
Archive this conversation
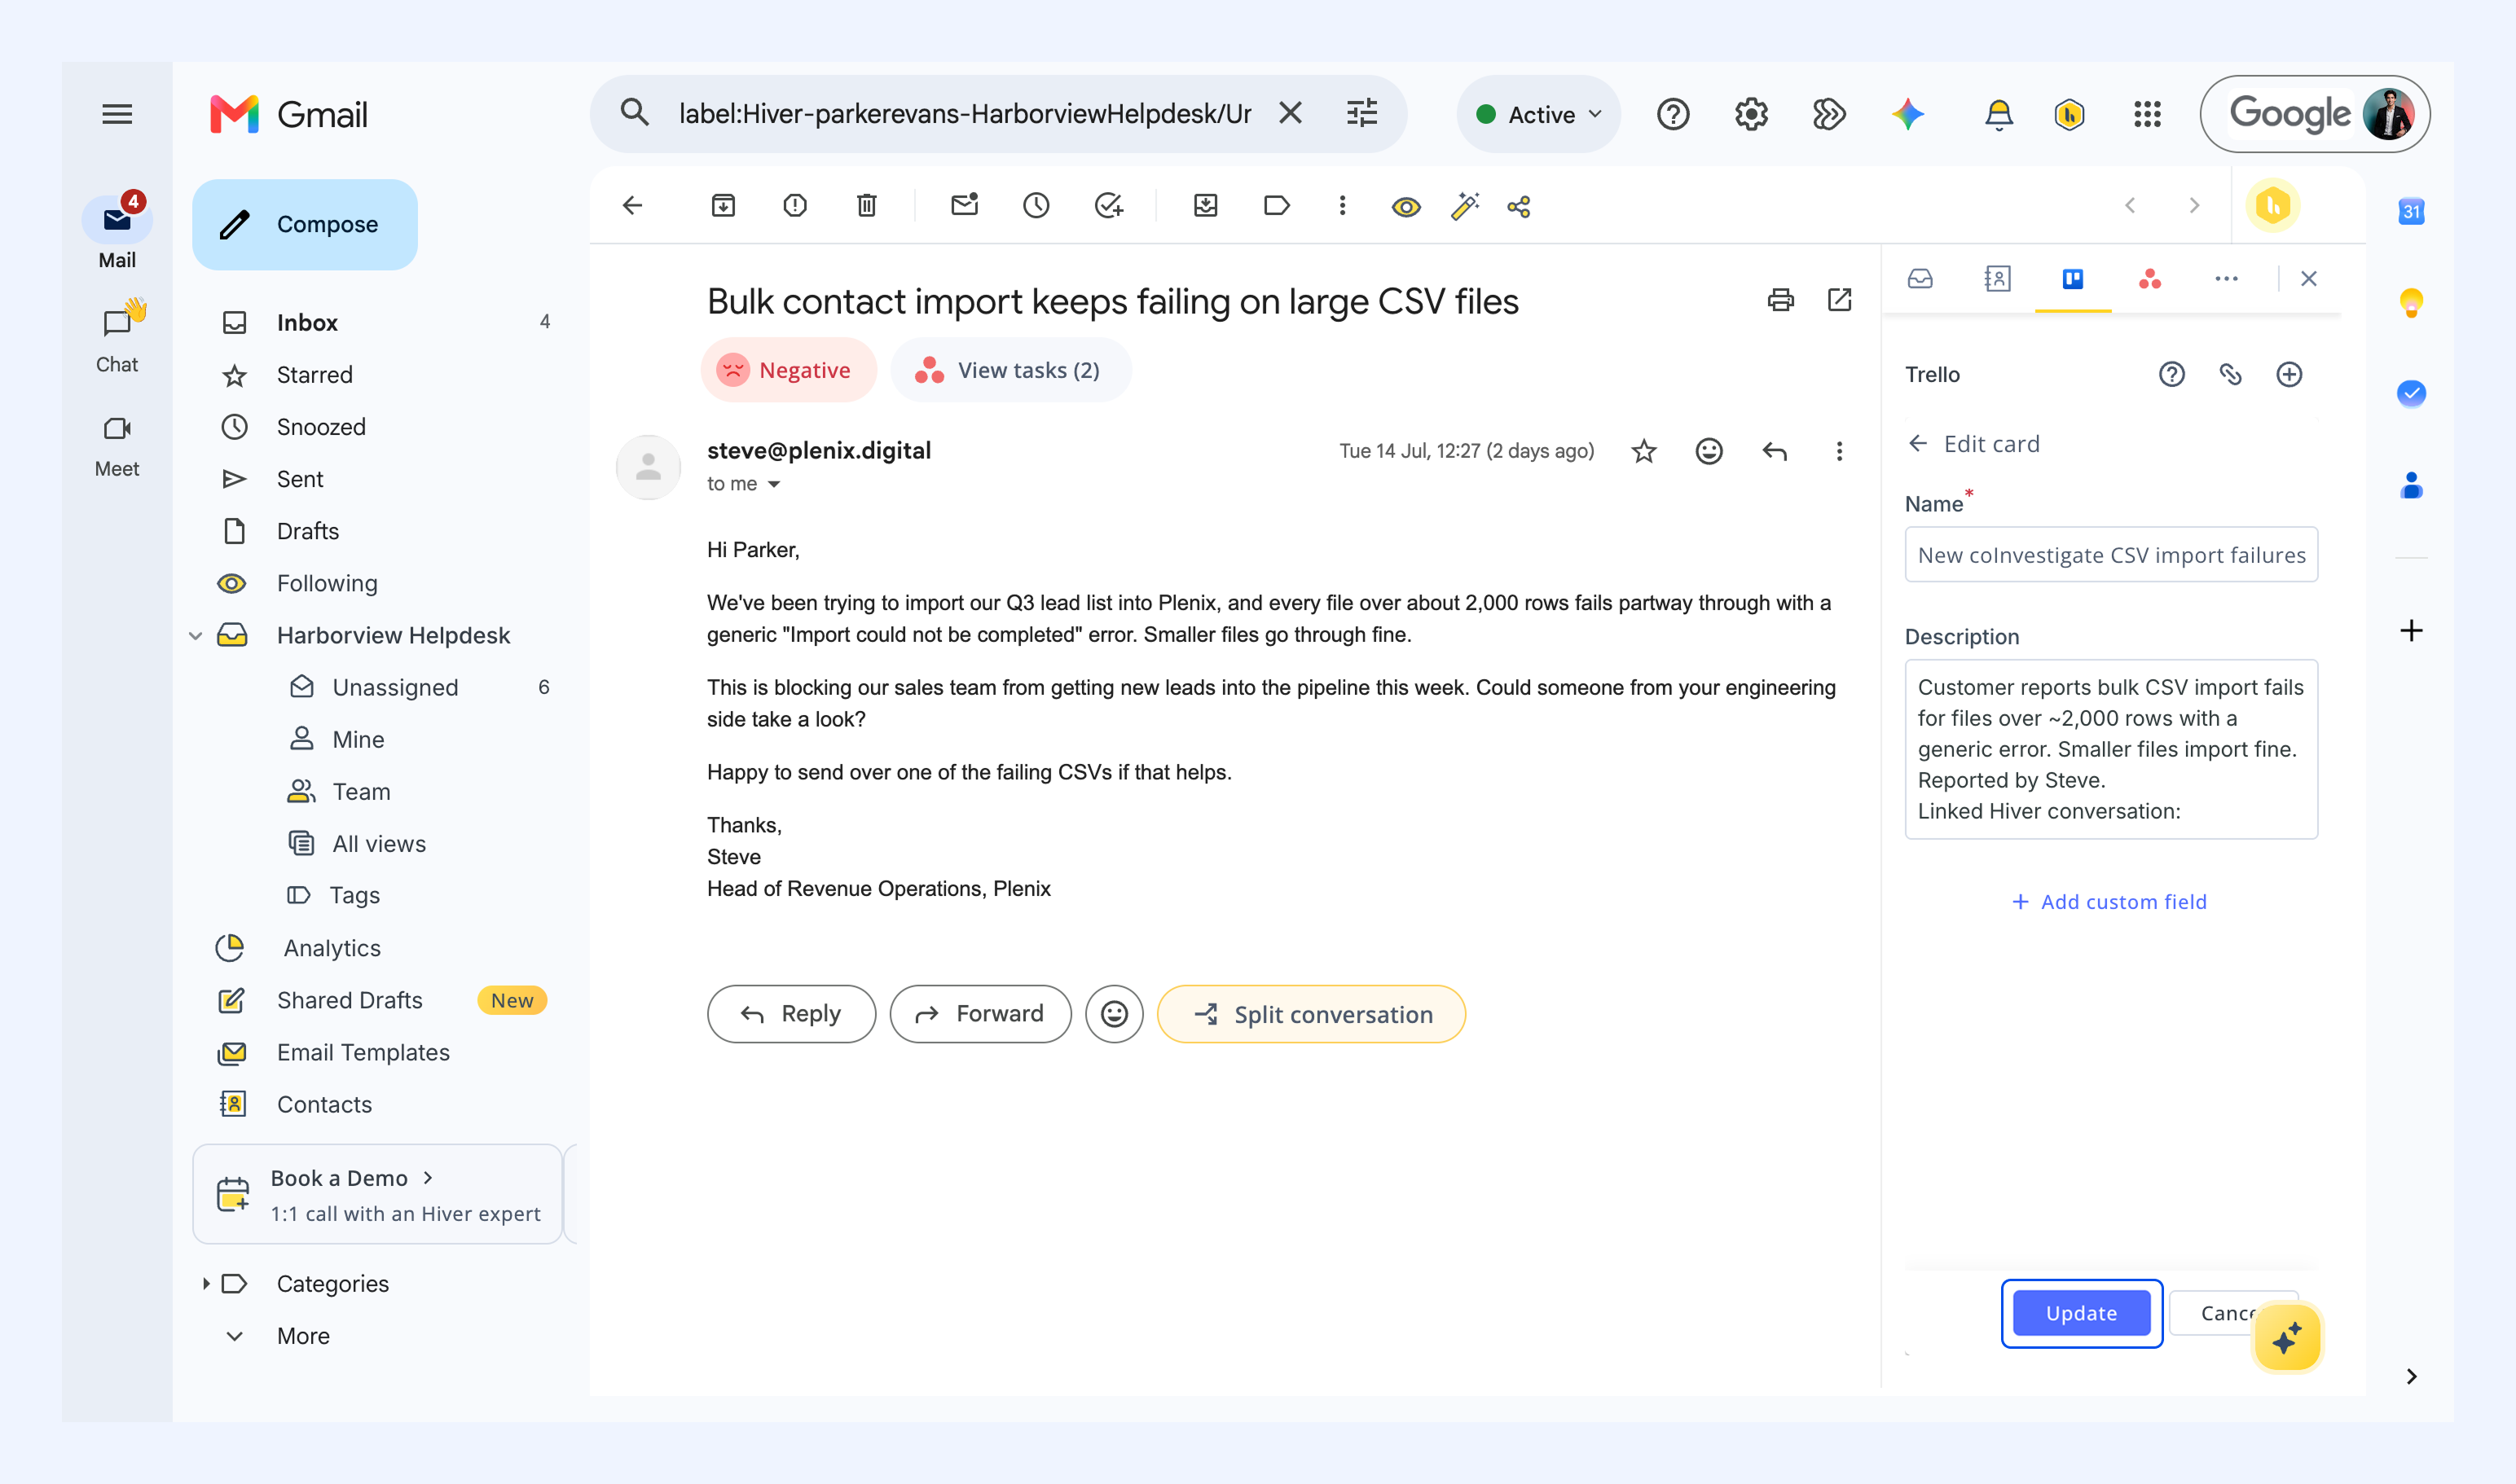point(724,206)
